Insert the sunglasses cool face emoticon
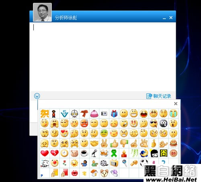The width and height of the screenshot is (201, 182). pyautogui.click(x=154, y=123)
